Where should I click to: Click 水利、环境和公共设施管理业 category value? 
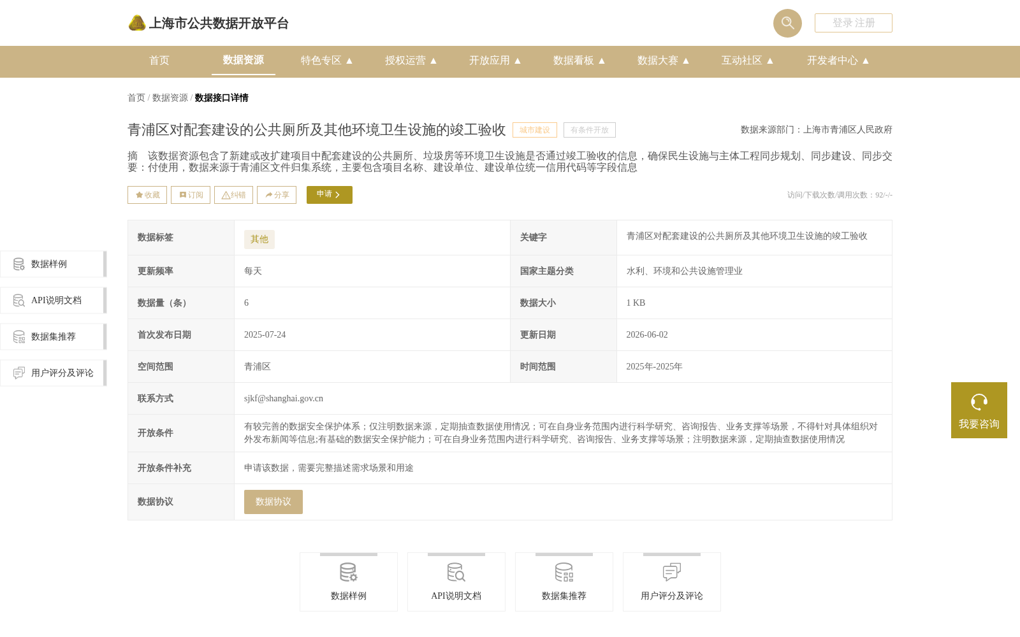click(685, 271)
